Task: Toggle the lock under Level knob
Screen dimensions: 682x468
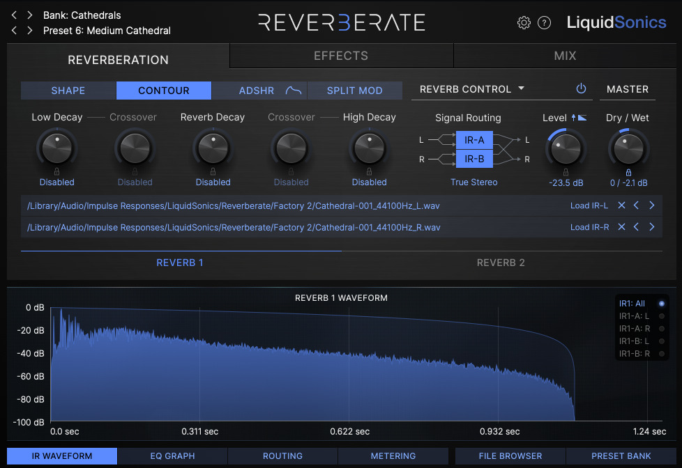Action: pyautogui.click(x=566, y=172)
